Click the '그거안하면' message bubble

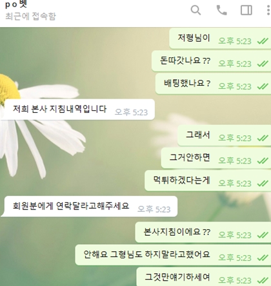pos(216,158)
